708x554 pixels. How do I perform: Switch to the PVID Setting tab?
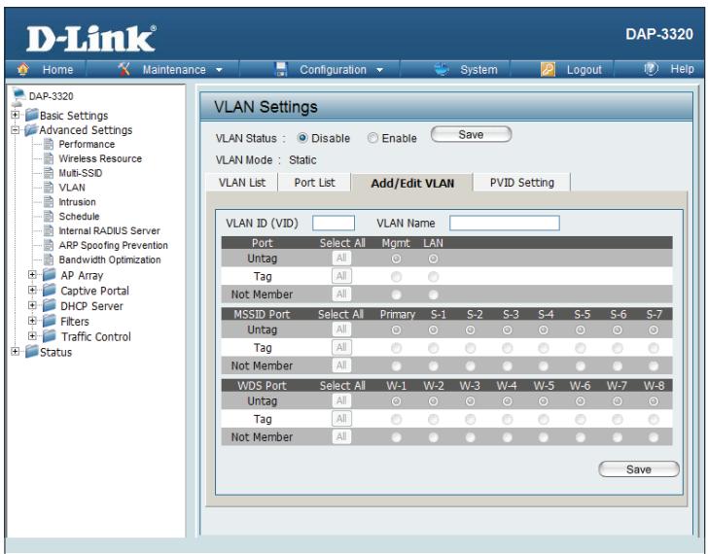pos(522,183)
